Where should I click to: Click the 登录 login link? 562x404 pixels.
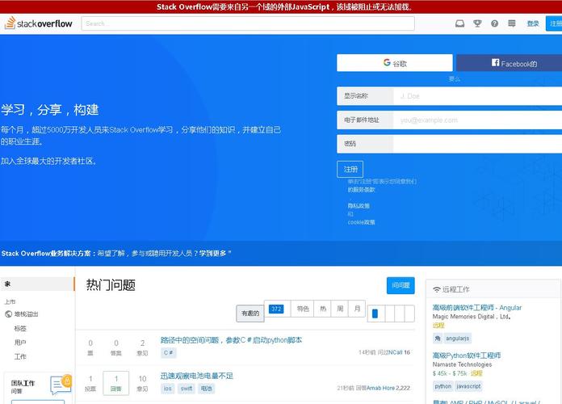(x=533, y=23)
